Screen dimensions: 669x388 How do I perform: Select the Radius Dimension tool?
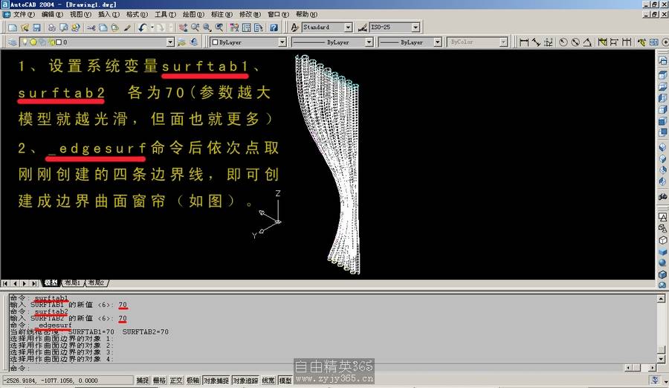pyautogui.click(x=563, y=42)
